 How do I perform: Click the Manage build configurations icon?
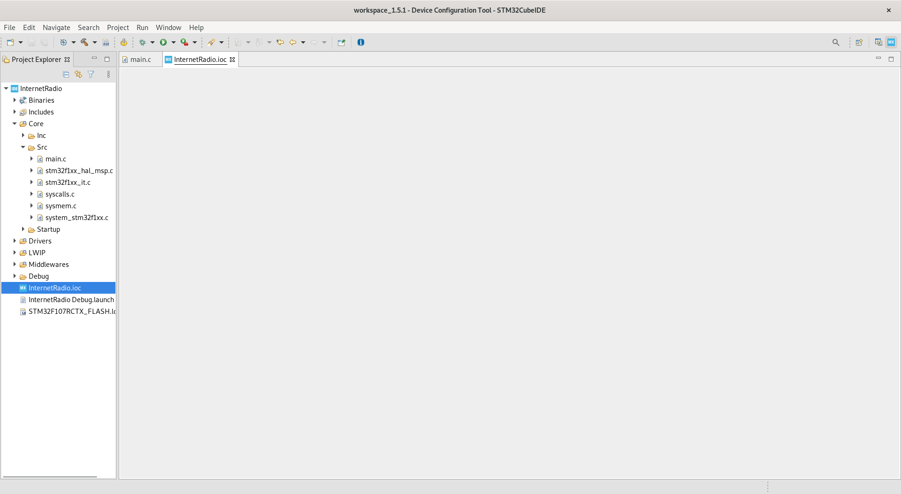pyautogui.click(x=63, y=42)
